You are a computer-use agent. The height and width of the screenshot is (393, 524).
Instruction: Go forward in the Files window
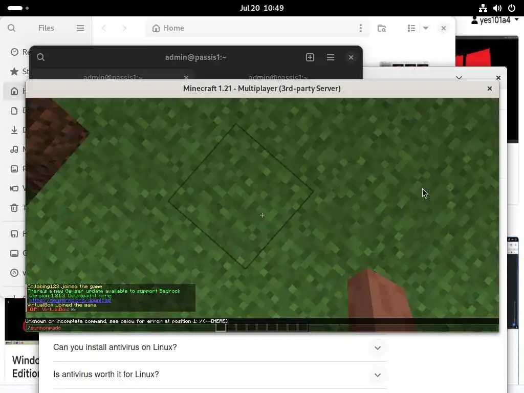pos(124,28)
